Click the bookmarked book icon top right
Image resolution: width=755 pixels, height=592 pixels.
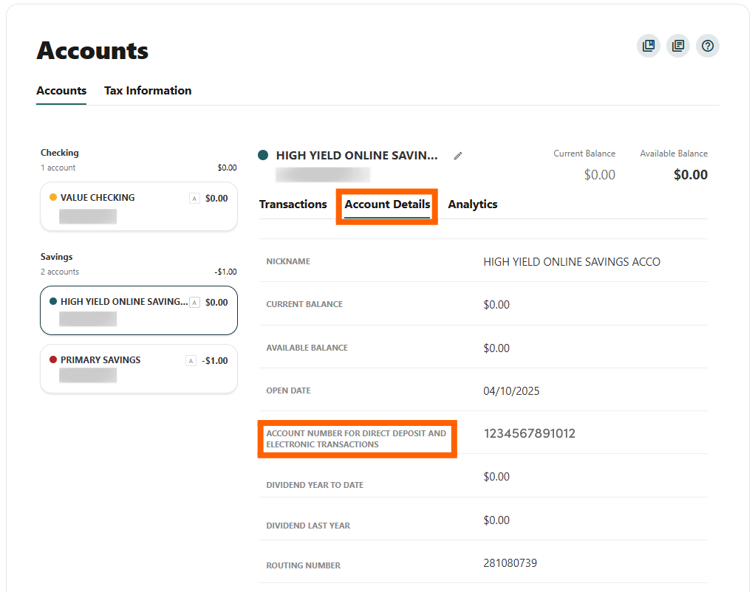(648, 46)
